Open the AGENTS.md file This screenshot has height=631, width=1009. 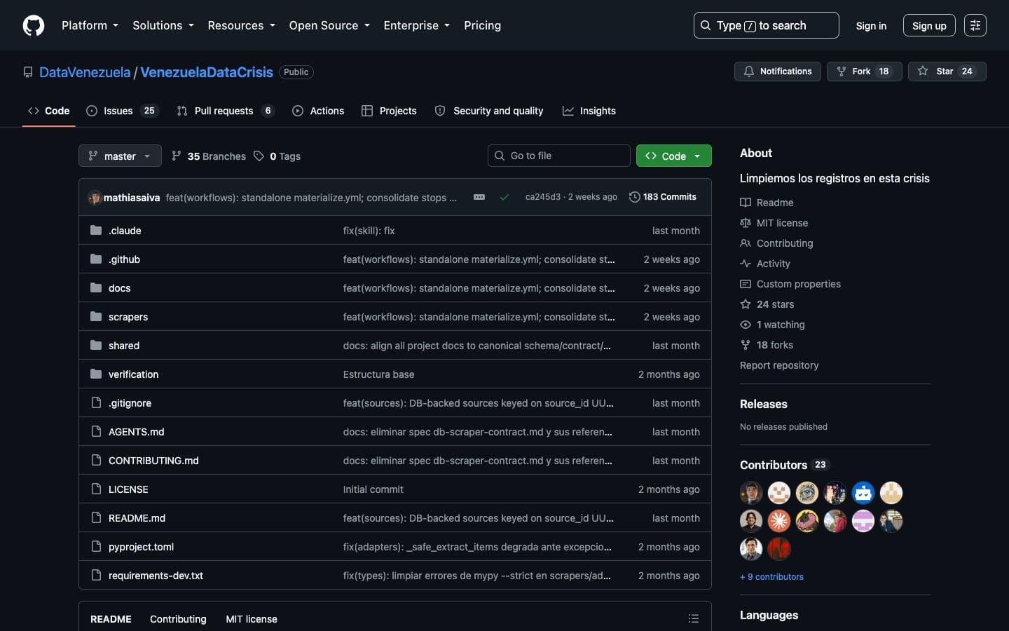tap(136, 432)
